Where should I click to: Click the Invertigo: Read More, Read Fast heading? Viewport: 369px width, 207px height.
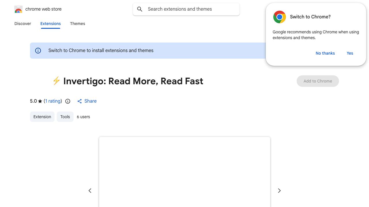[133, 81]
